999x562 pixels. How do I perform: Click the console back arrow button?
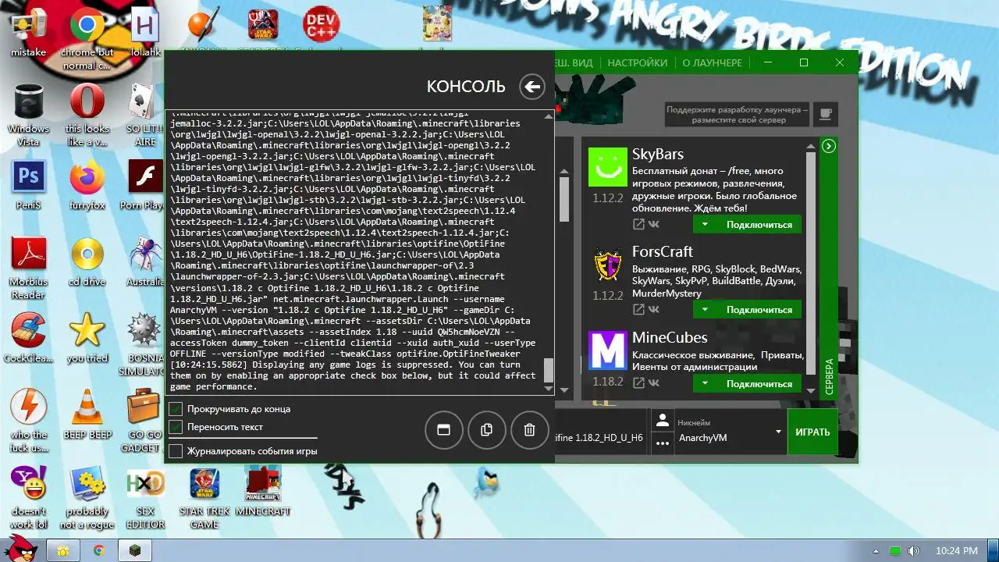532,87
